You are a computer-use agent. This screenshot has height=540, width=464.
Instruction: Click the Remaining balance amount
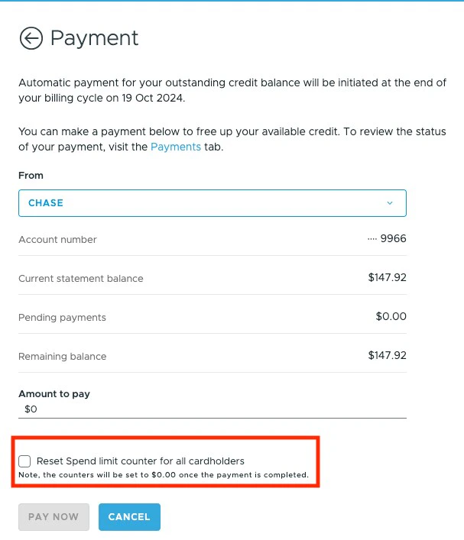point(387,356)
